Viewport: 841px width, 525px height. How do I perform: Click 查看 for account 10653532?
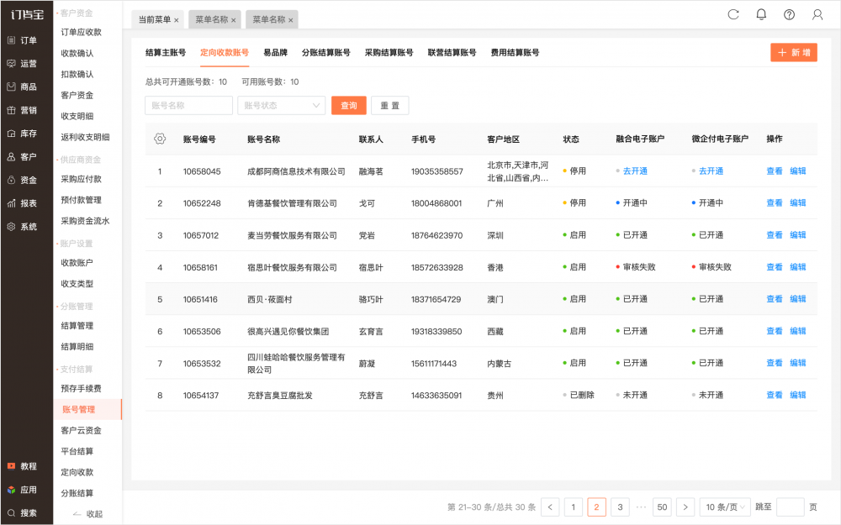click(x=775, y=363)
